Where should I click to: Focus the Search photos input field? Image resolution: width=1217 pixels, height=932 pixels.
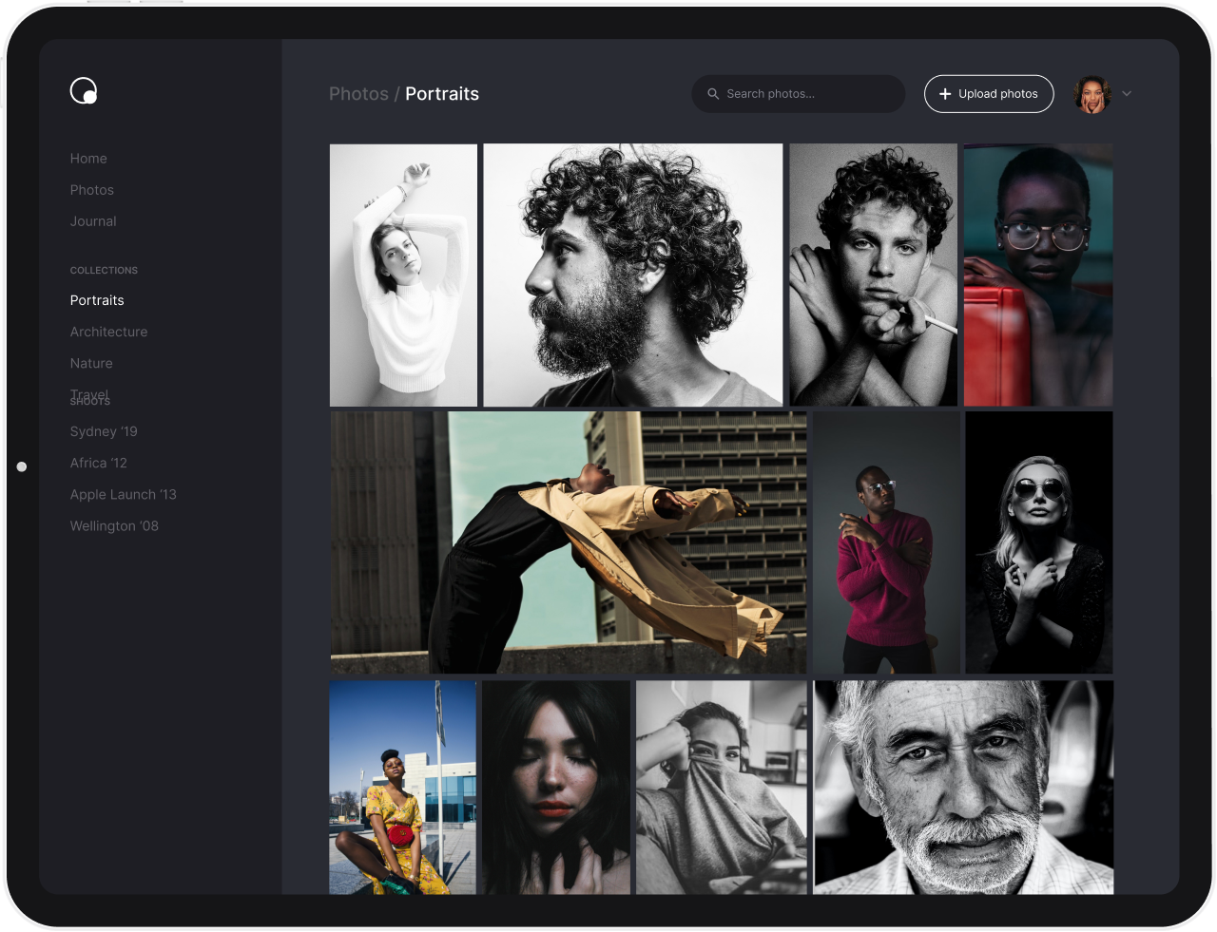[799, 94]
